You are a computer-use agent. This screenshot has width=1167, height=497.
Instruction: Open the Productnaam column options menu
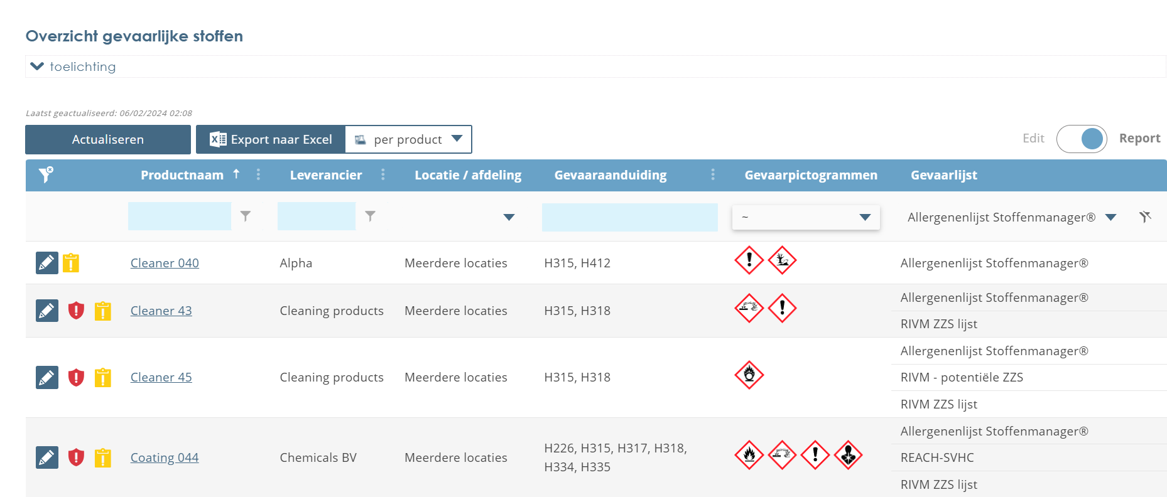[x=258, y=175]
